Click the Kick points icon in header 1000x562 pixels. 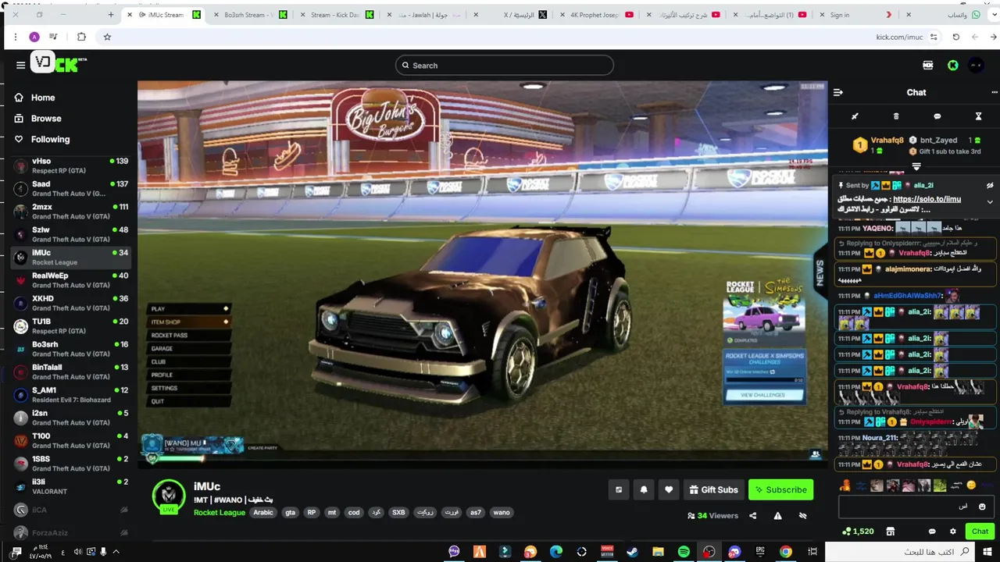[928, 66]
